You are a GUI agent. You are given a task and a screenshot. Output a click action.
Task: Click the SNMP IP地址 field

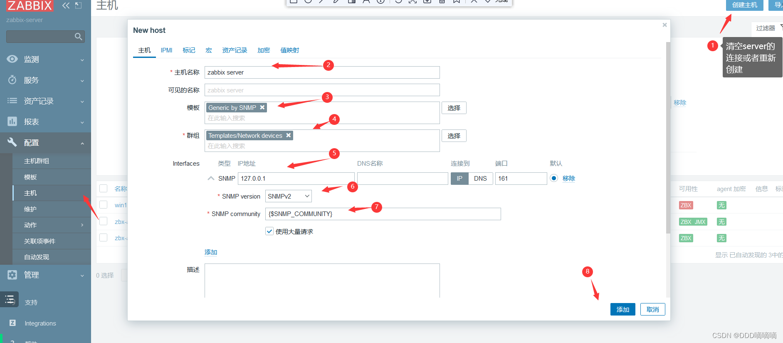click(x=296, y=179)
